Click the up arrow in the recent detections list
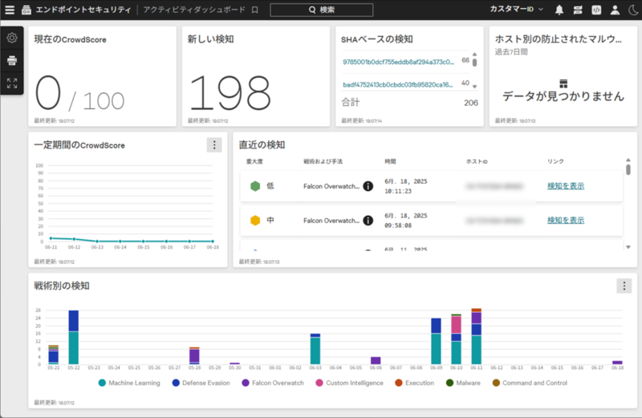The width and height of the screenshot is (642, 418). pyautogui.click(x=628, y=160)
